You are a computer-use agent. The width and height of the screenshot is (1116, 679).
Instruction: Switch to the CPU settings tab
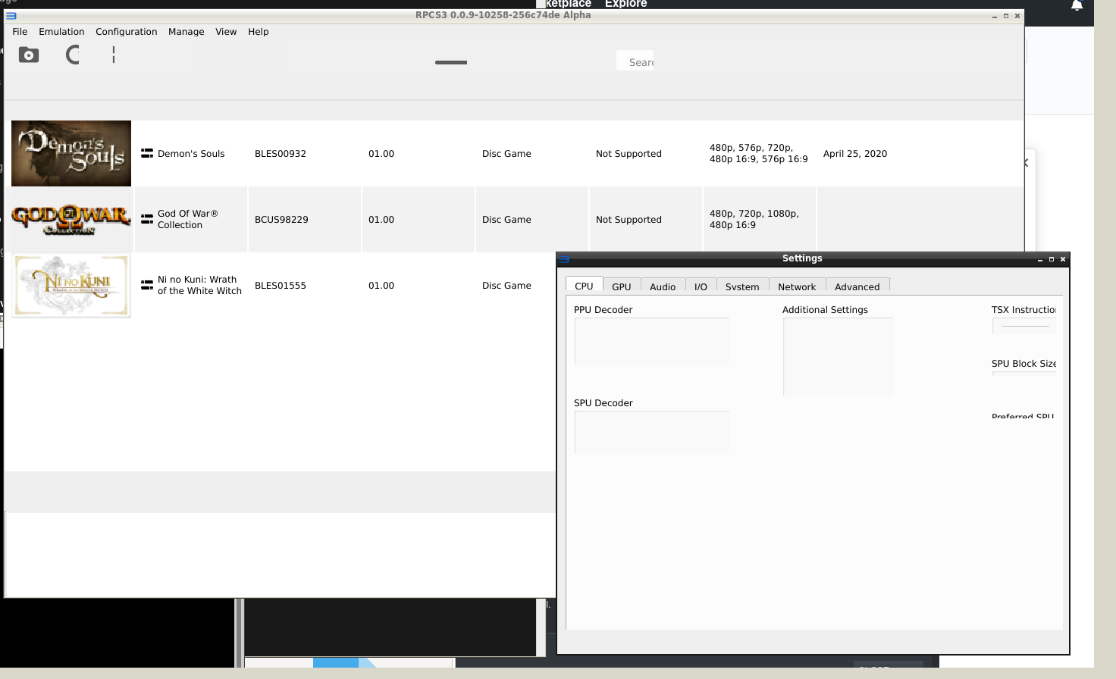[x=584, y=286]
